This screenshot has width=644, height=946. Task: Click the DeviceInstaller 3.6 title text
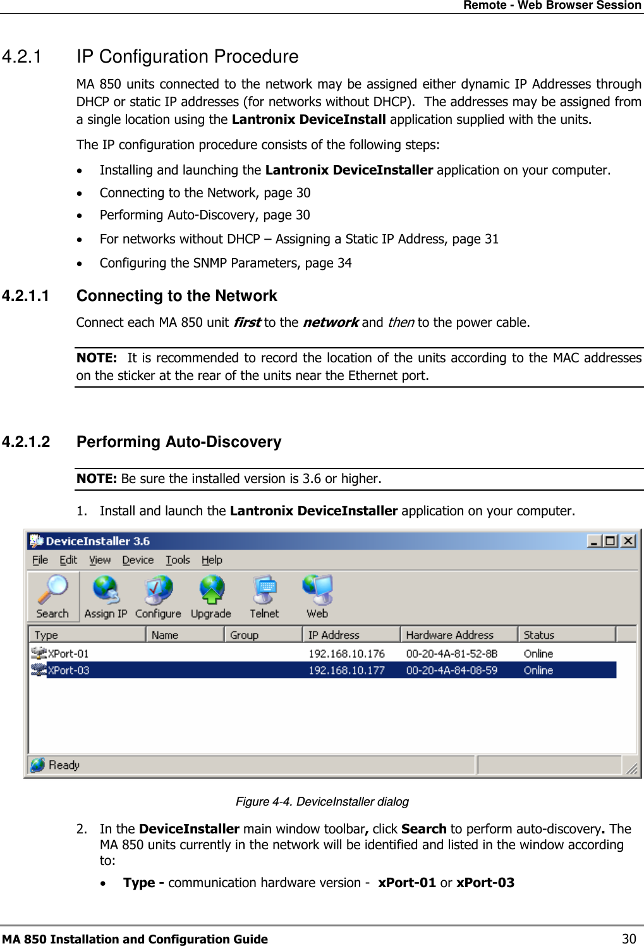pos(98,541)
